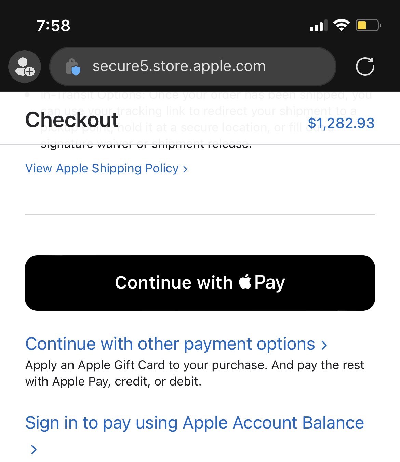Image resolution: width=400 pixels, height=462 pixels.
Task: Tap the Apple Gift Card description text
Action: coord(194,373)
